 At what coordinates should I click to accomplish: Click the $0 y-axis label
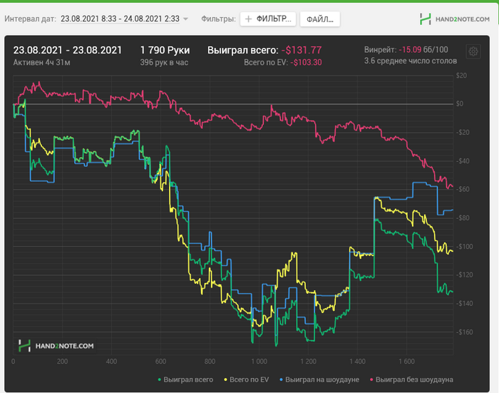(460, 104)
